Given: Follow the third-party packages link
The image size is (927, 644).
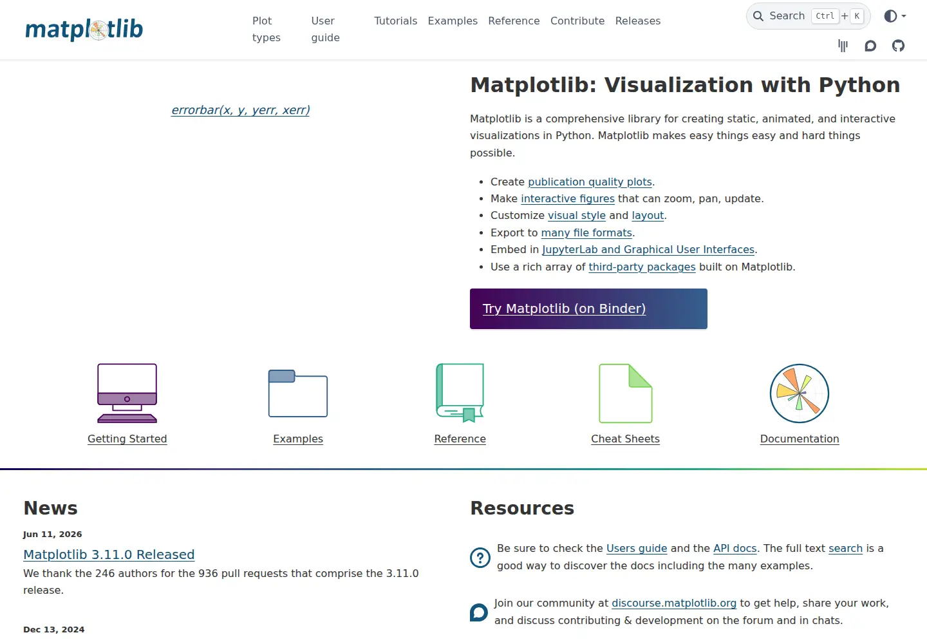Looking at the screenshot, I should click(x=642, y=267).
